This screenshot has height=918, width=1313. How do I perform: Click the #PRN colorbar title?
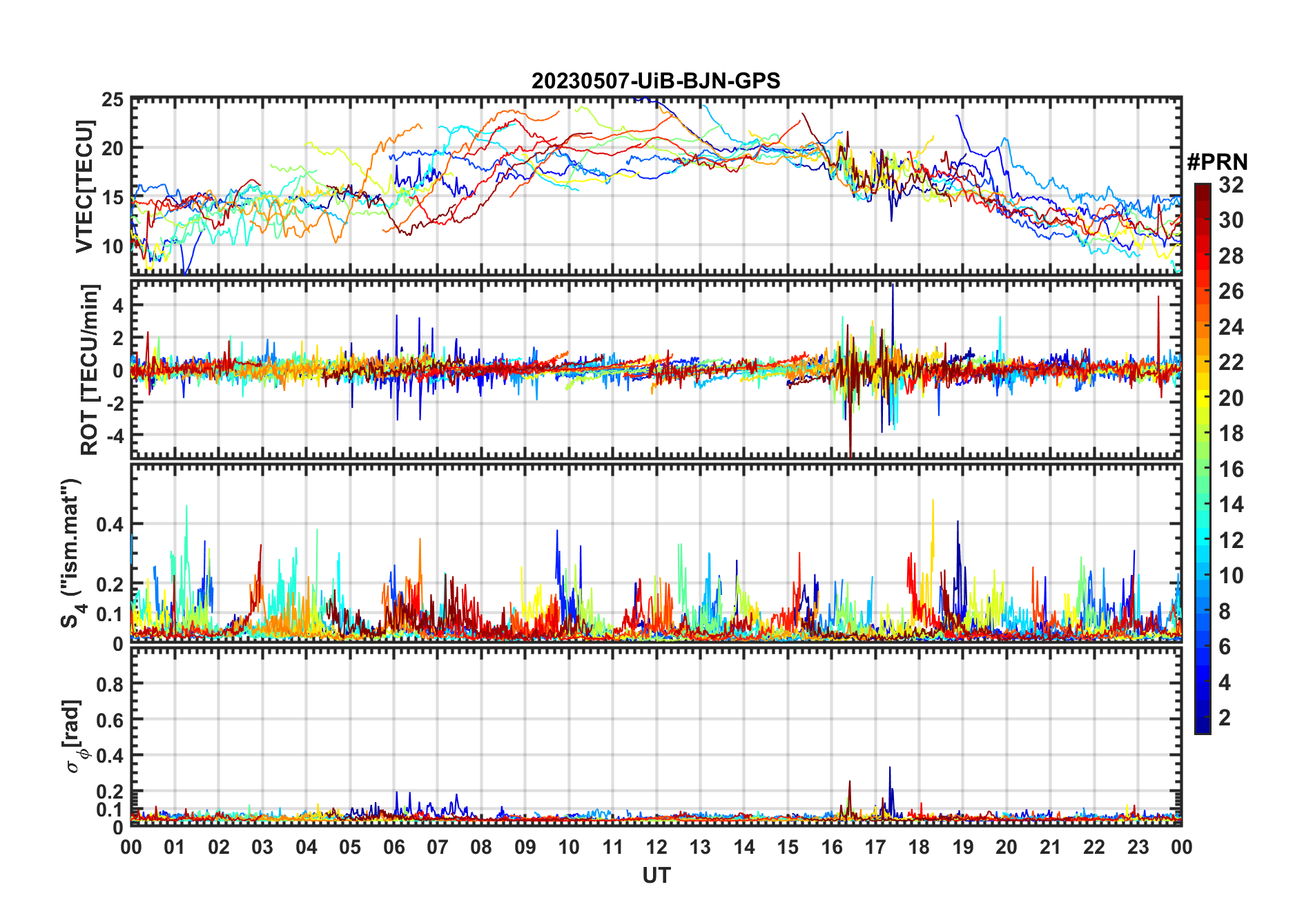pyautogui.click(x=1217, y=162)
